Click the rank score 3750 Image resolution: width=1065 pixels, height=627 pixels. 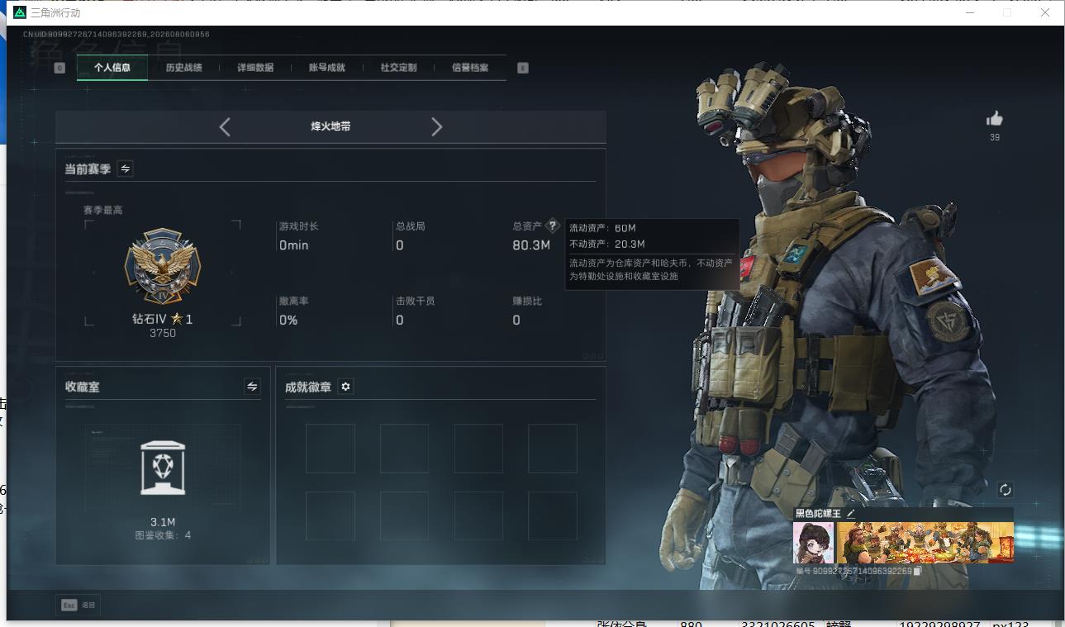(x=163, y=334)
